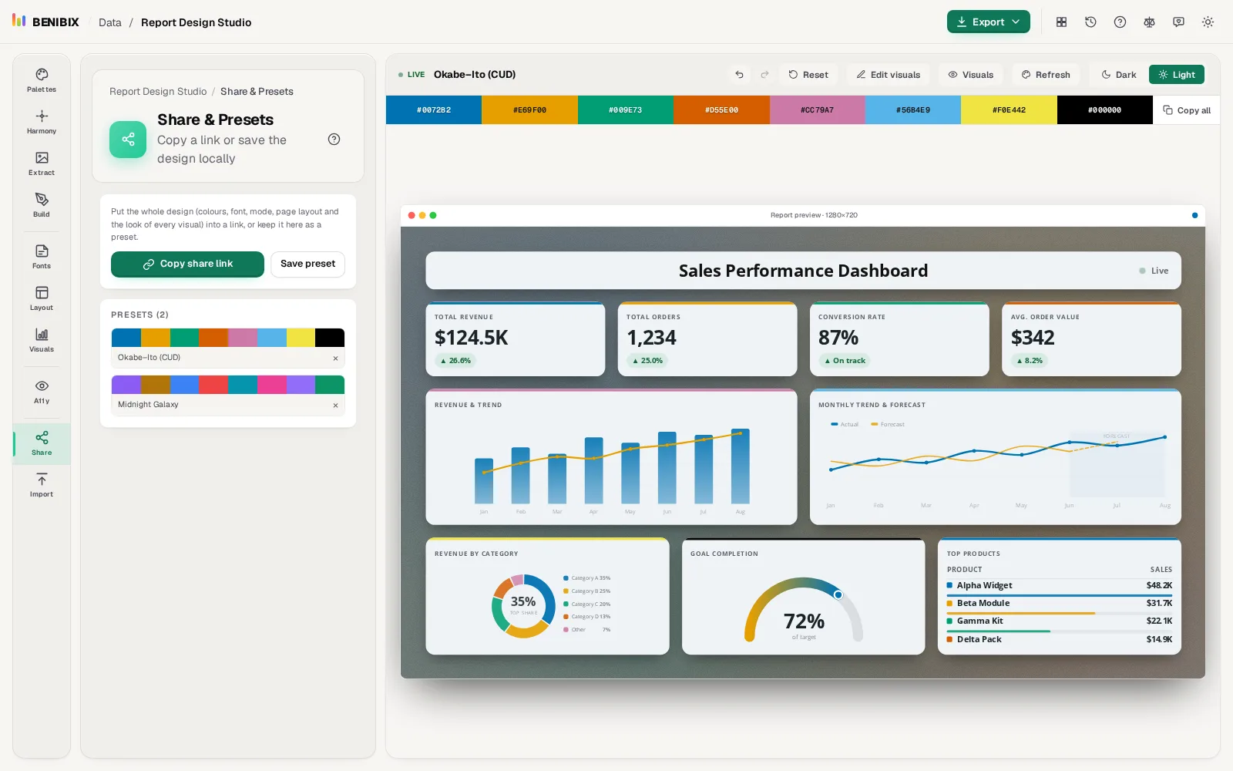Reset the design with Reset button

point(808,75)
